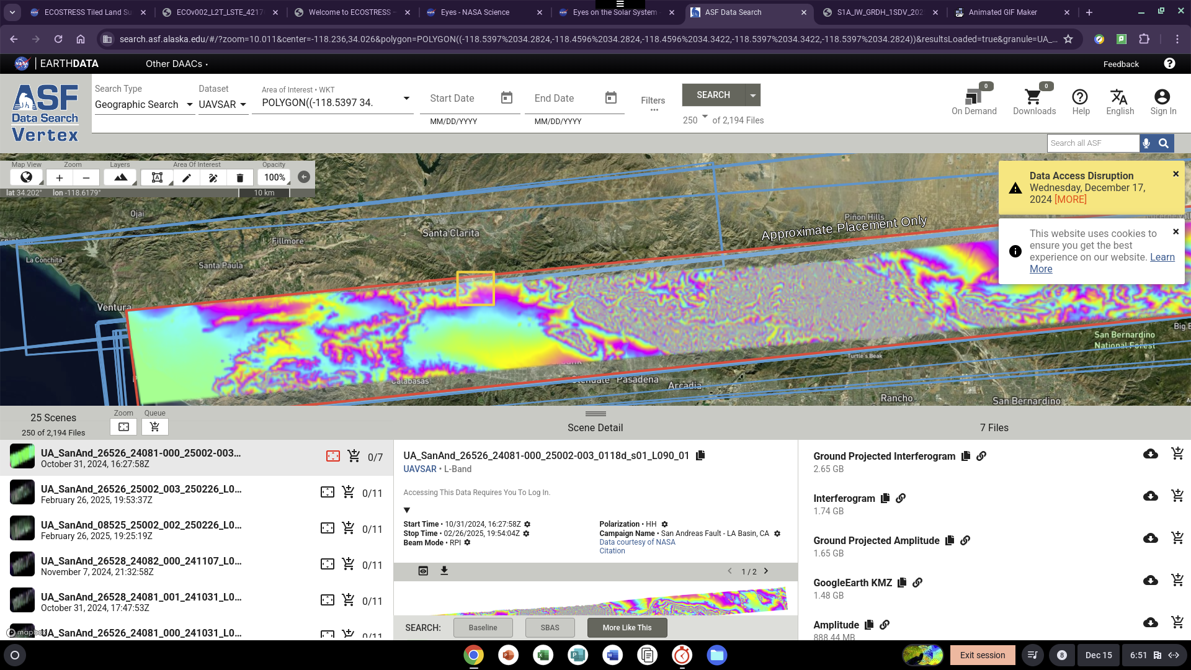Click the More Like This button
The height and width of the screenshot is (670, 1191).
point(627,628)
